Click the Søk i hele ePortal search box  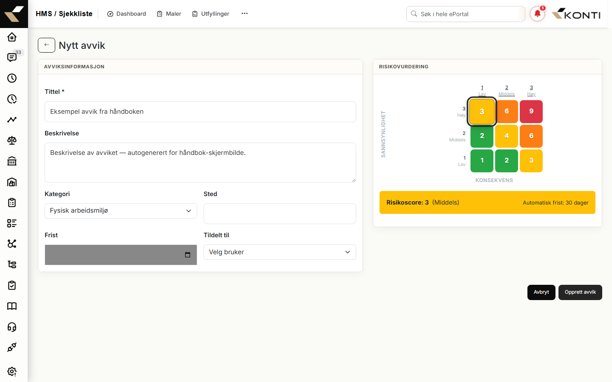tap(466, 14)
